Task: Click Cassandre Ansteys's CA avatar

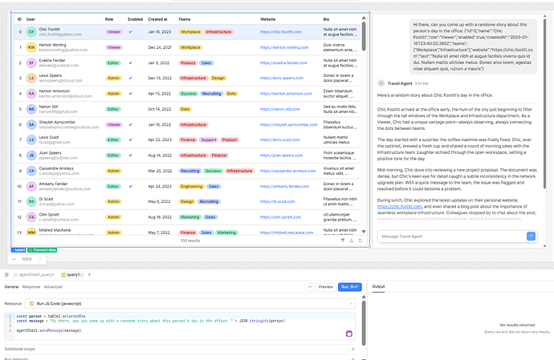Action: tap(31, 171)
